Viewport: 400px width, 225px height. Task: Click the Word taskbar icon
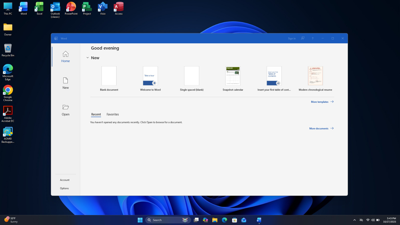(x=259, y=220)
